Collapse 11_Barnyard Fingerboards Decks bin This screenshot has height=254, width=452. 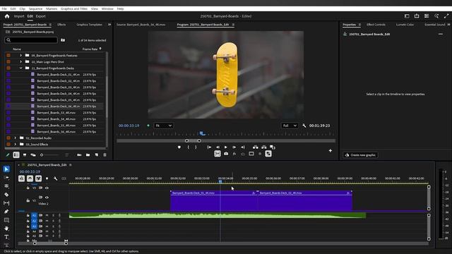[20, 68]
